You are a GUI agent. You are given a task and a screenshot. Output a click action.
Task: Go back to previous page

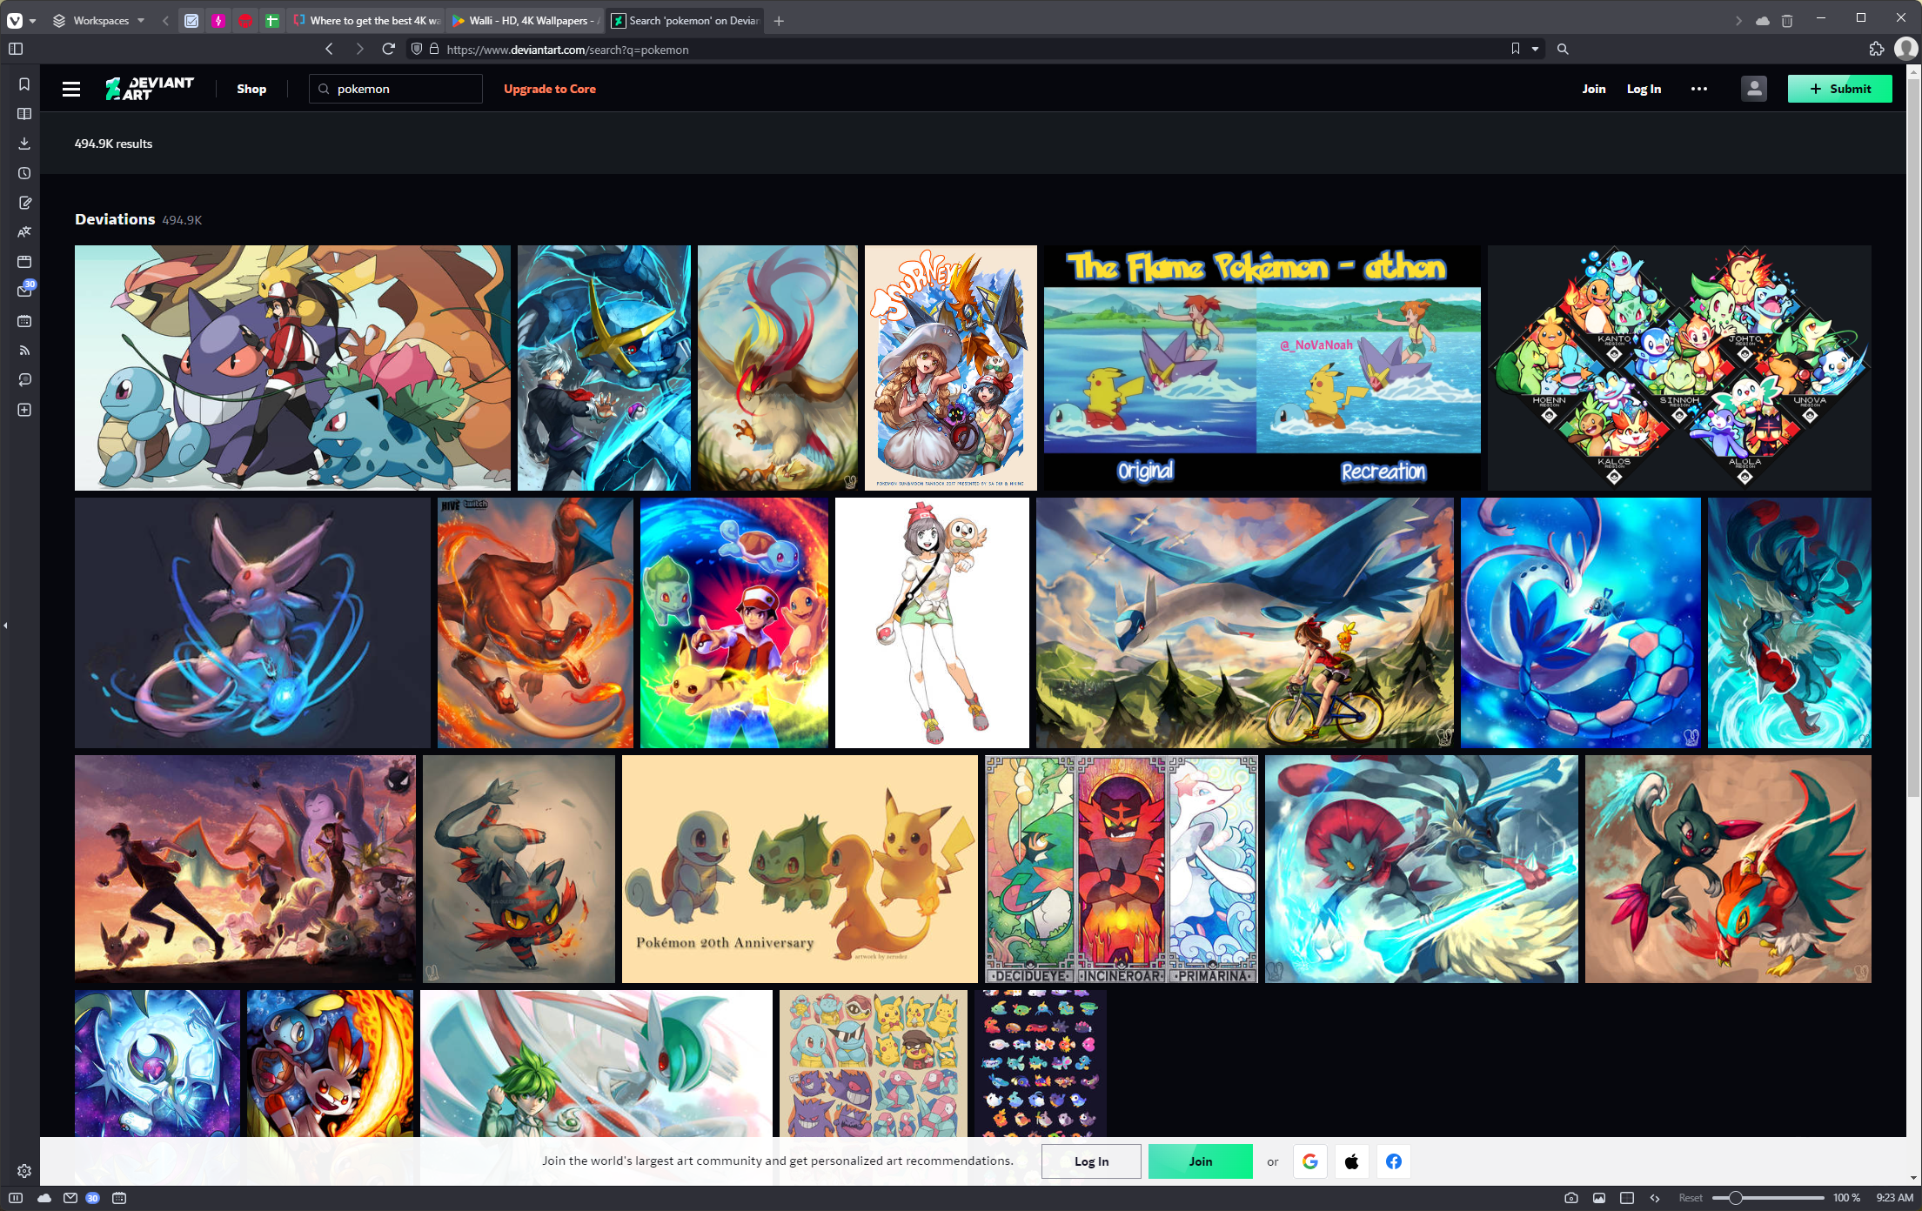tap(329, 50)
